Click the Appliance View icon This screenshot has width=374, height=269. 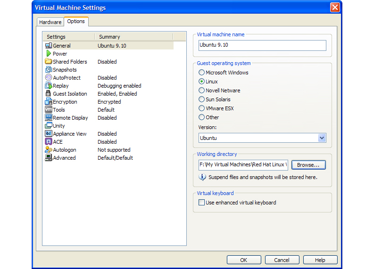49,133
